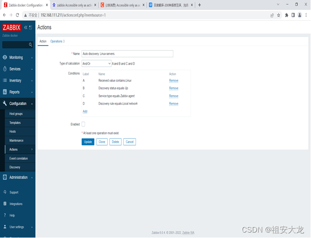Screen dimensions: 311x238
Task: Remove condition D 'Discovery rule equals Local network'
Action: (x=174, y=104)
